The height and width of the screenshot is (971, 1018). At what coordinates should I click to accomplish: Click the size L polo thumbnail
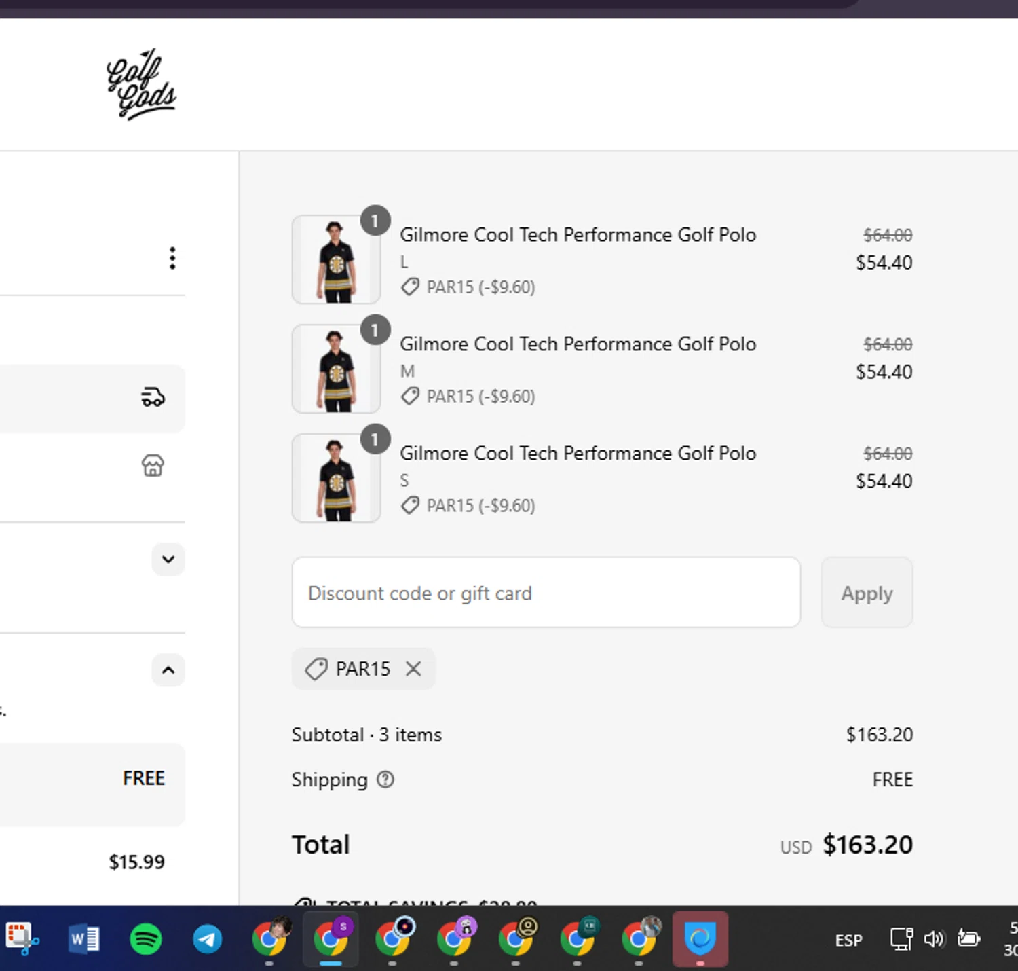[336, 259]
